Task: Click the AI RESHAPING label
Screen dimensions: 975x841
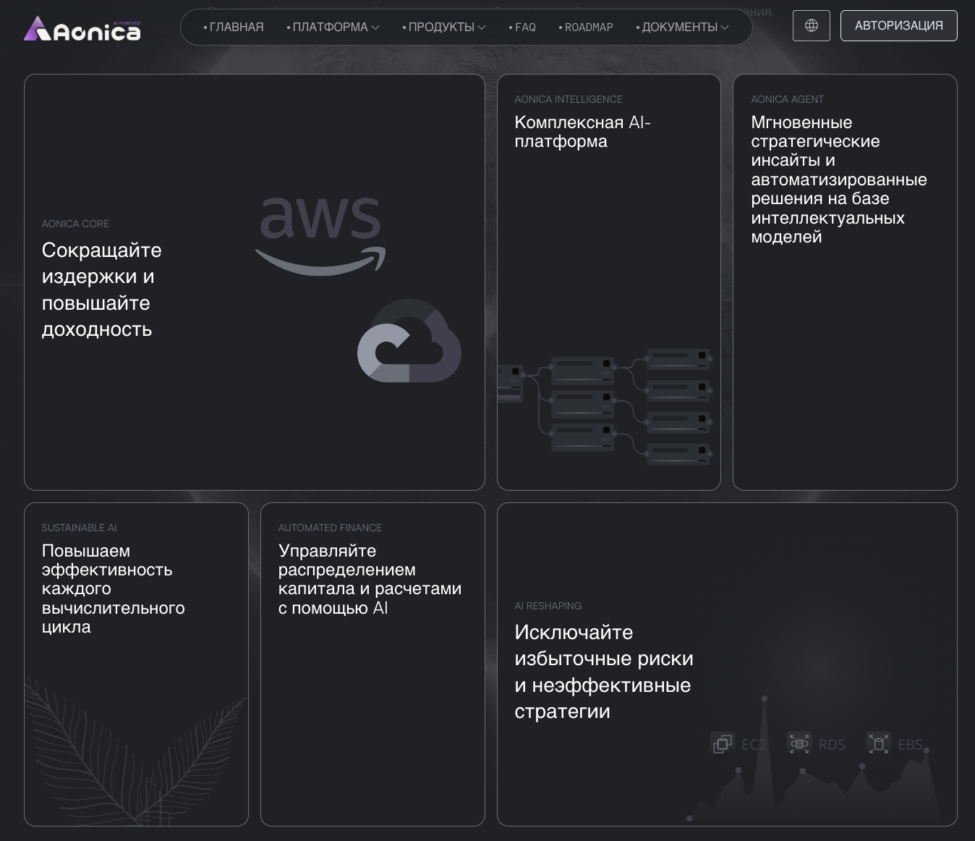Action: point(548,606)
